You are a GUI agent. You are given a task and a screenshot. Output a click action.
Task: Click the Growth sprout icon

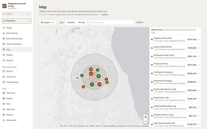point(4,60)
